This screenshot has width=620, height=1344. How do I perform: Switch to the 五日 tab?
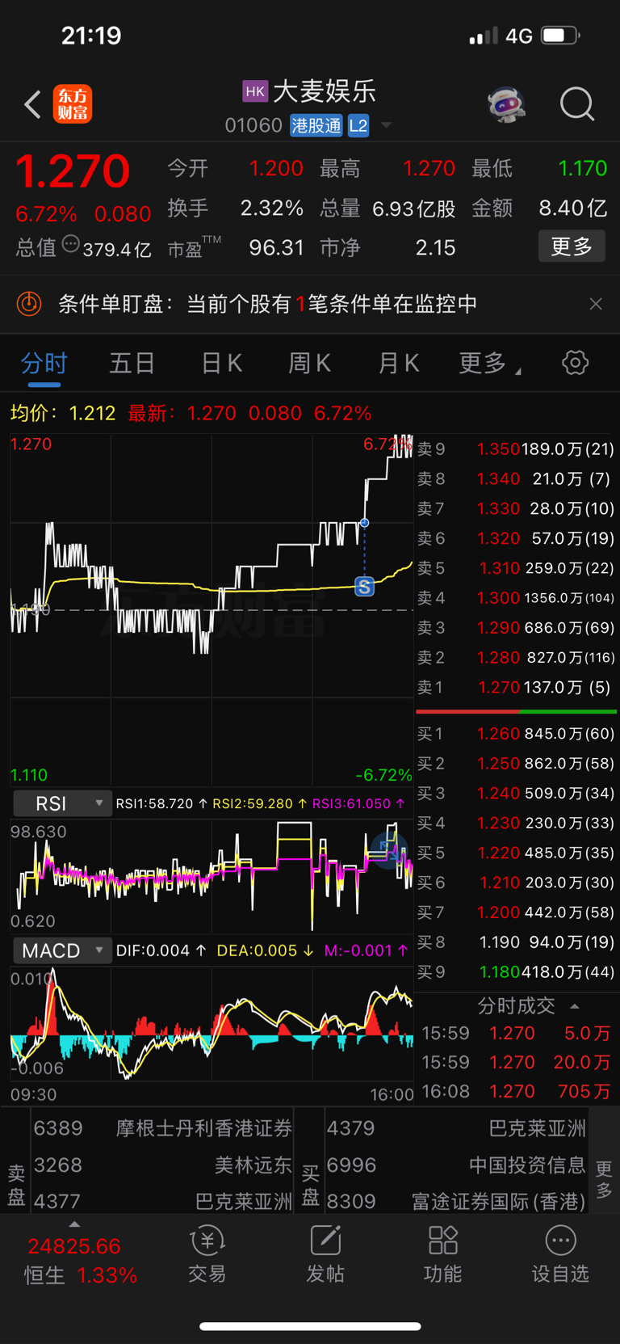pos(132,363)
